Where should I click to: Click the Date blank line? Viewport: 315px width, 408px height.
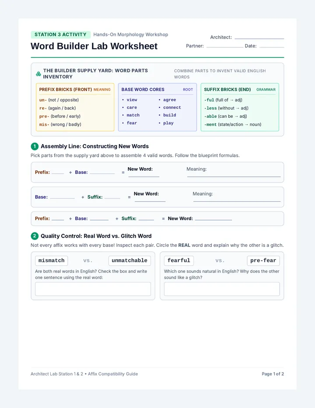[x=272, y=47]
